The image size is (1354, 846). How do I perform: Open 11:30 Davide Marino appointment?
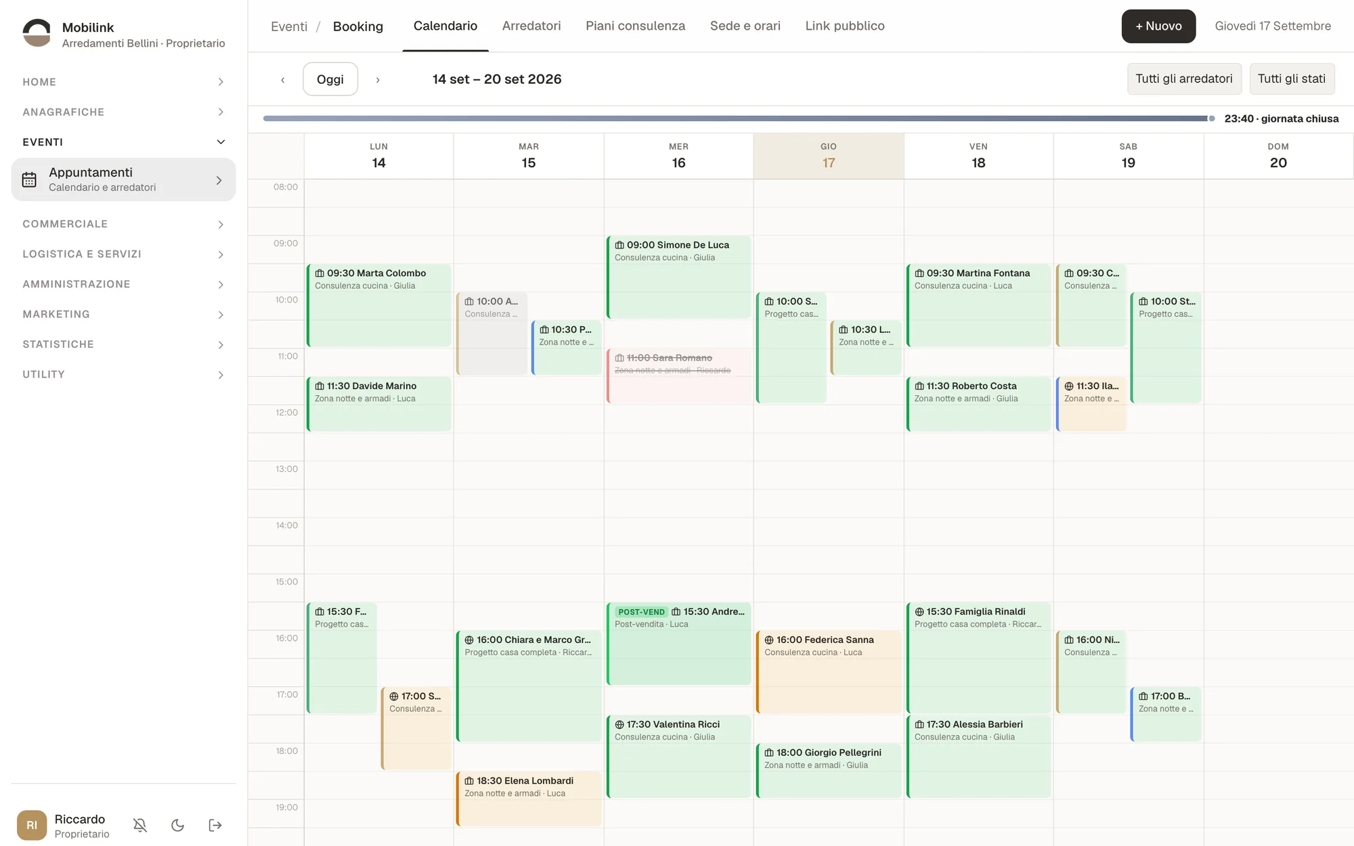pos(379,404)
